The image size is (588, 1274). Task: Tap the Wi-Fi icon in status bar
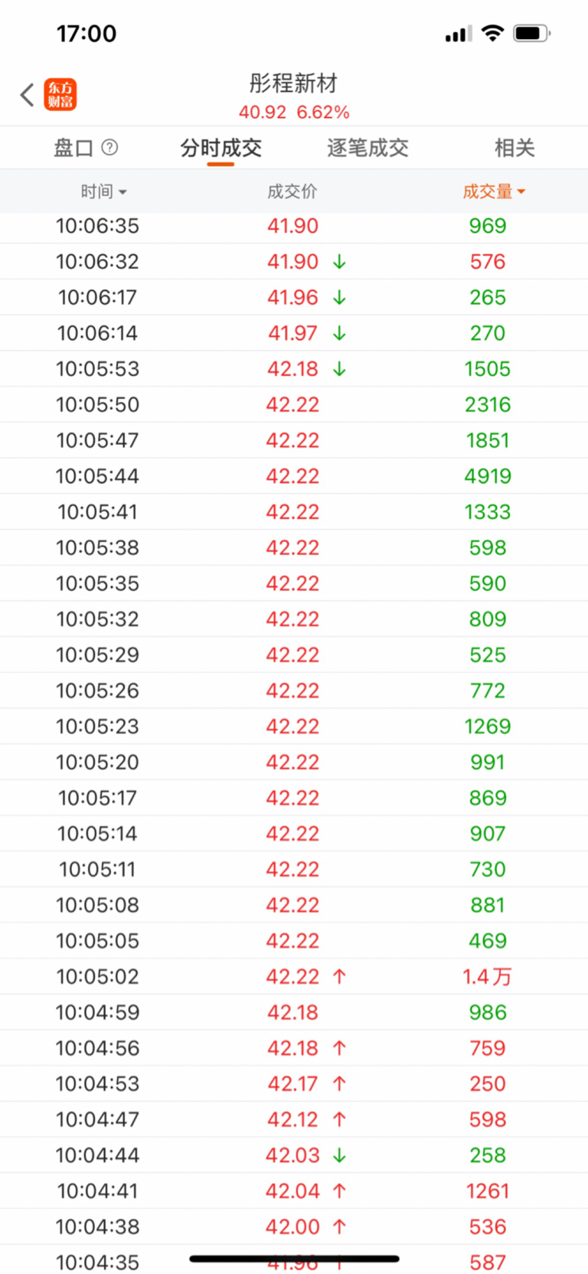pyautogui.click(x=493, y=33)
